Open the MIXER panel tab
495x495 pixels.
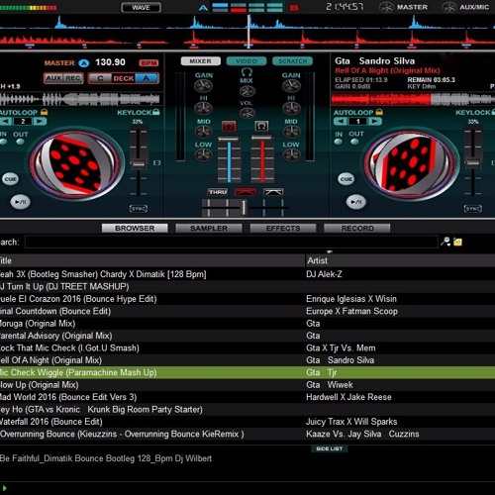click(x=201, y=61)
